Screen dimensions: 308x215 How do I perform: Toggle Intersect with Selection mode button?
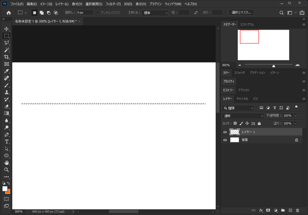(x=56, y=13)
